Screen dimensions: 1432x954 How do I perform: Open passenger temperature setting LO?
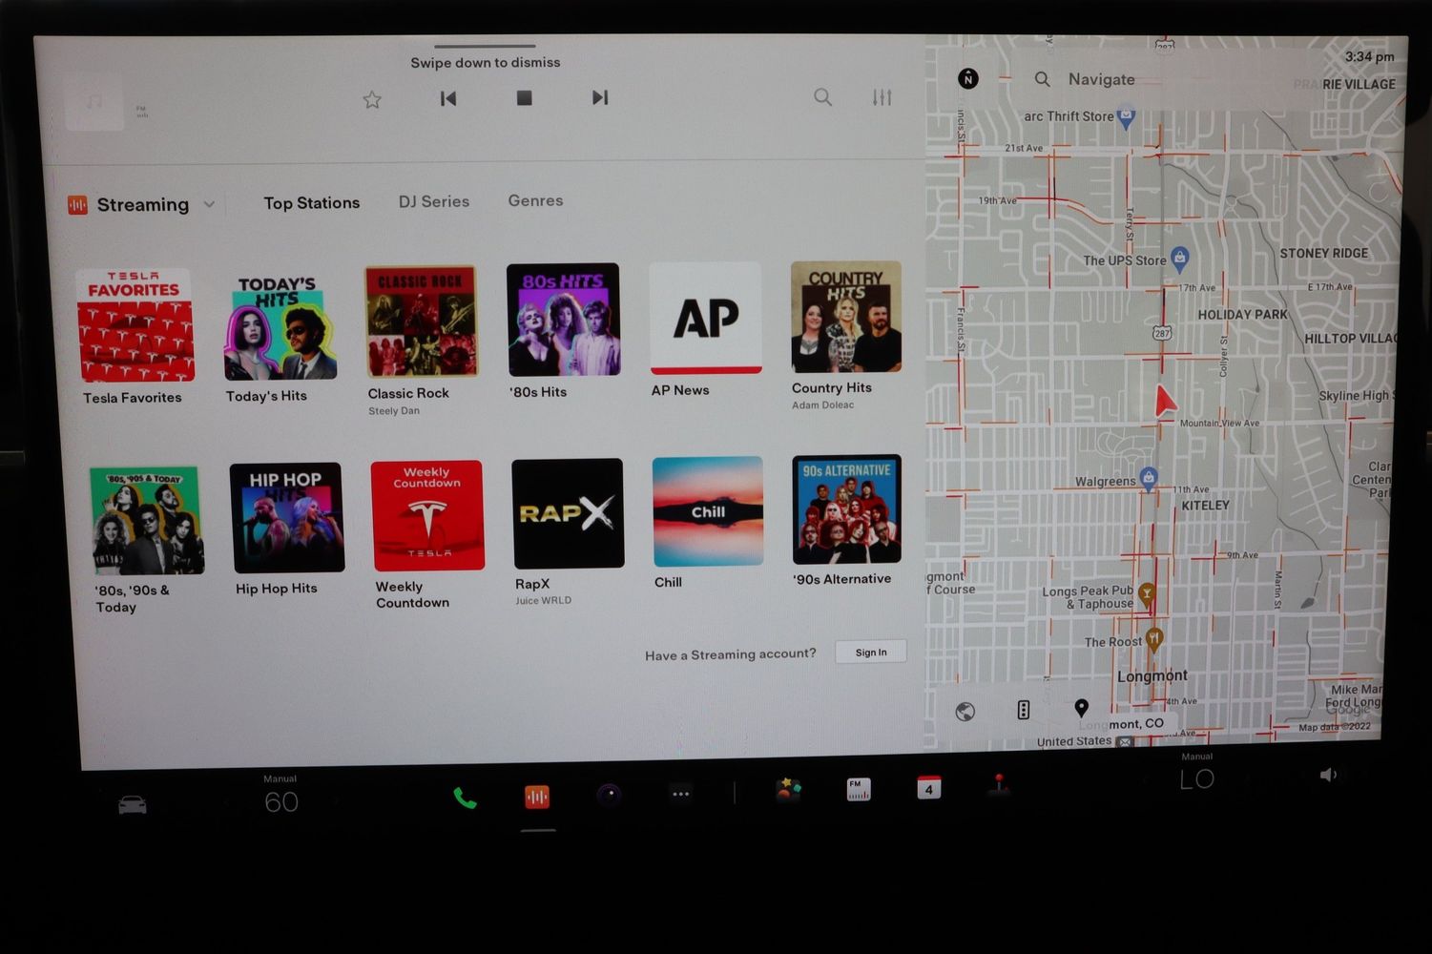(x=1197, y=779)
